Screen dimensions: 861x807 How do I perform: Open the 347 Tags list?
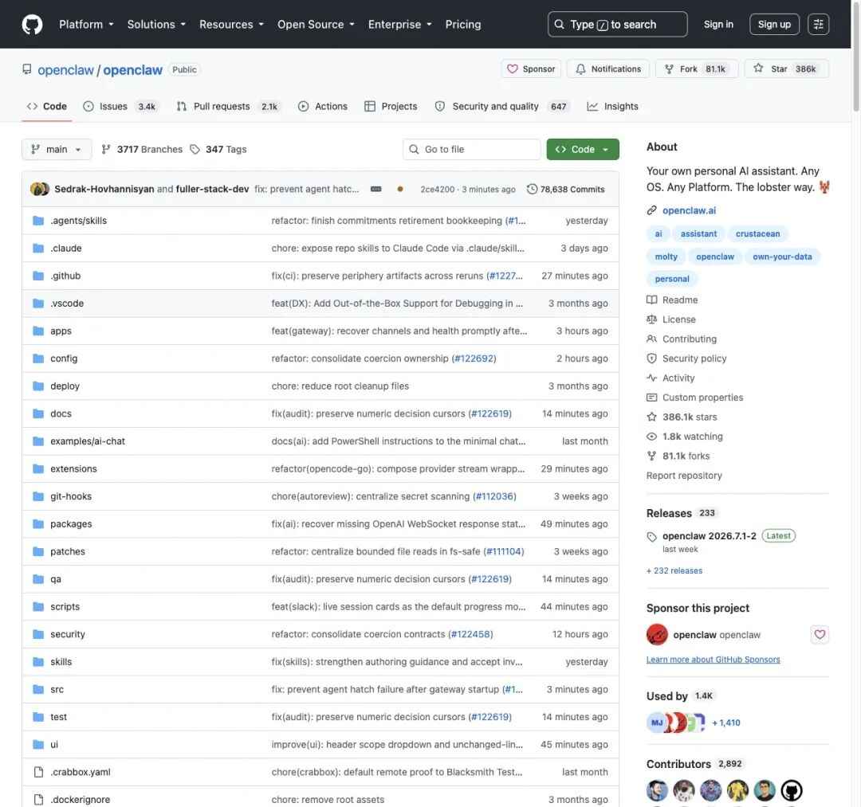pos(218,149)
